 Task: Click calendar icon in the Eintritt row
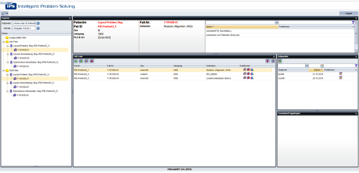tap(341, 74)
